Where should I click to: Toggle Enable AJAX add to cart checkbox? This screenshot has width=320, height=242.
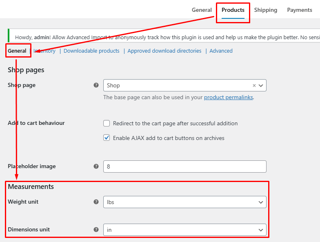click(x=107, y=138)
